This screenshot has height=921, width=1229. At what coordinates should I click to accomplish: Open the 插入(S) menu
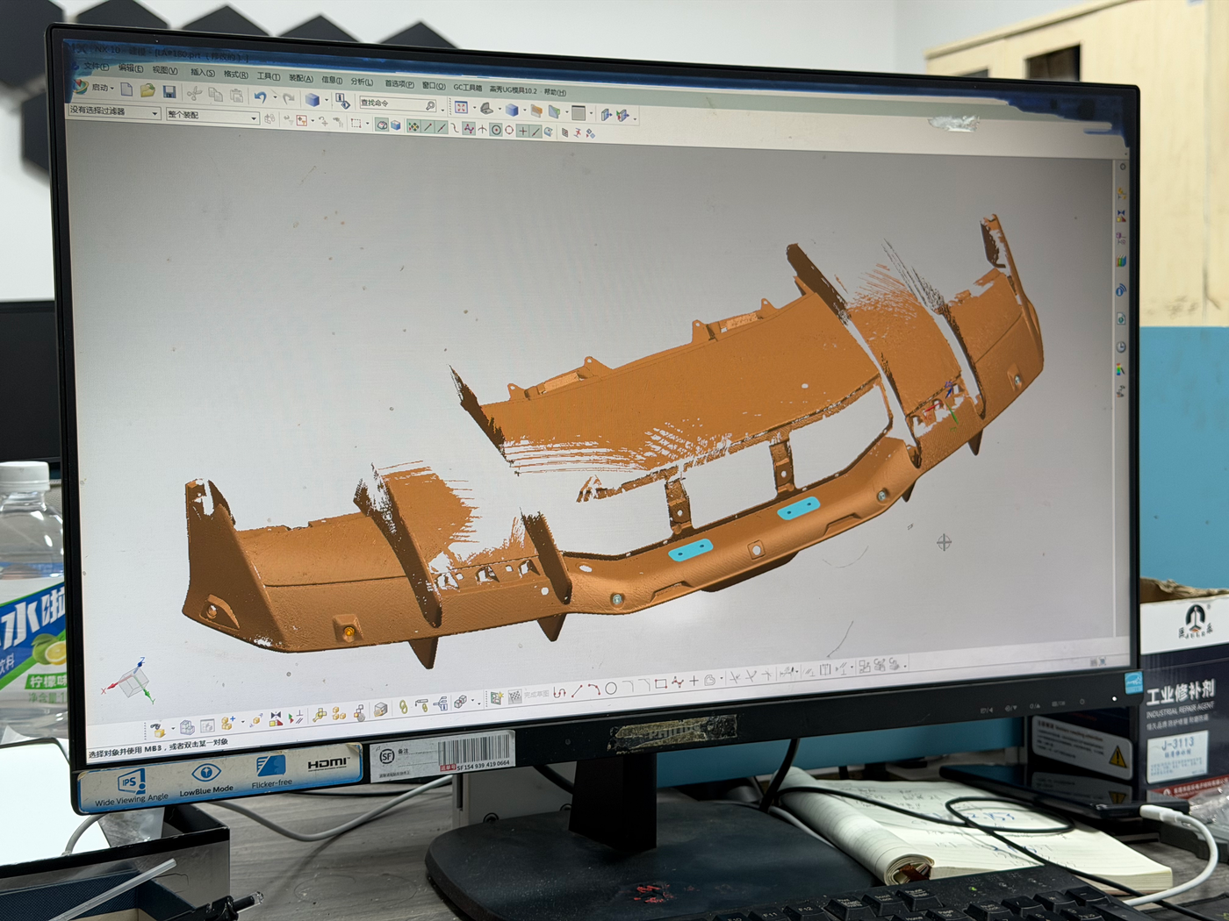(x=202, y=73)
